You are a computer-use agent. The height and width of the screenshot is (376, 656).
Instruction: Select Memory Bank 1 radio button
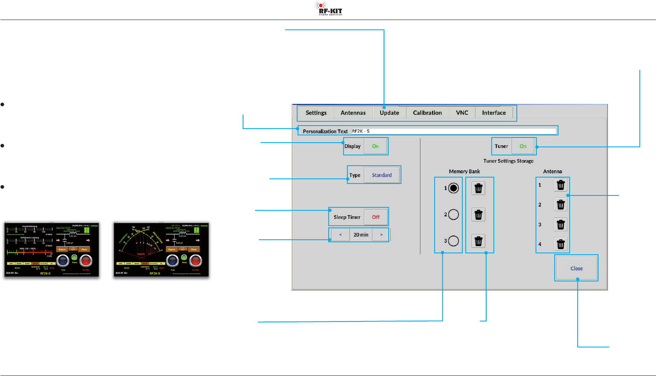(x=453, y=188)
